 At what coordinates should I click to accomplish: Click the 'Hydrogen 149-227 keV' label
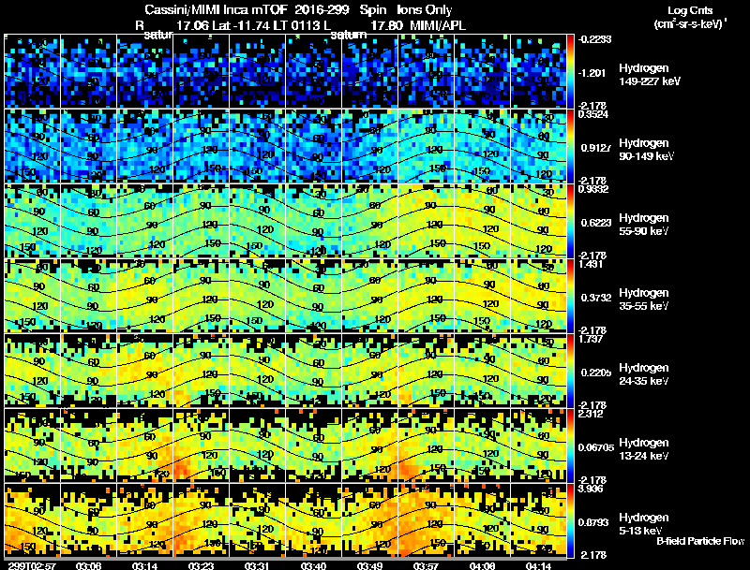pos(649,75)
